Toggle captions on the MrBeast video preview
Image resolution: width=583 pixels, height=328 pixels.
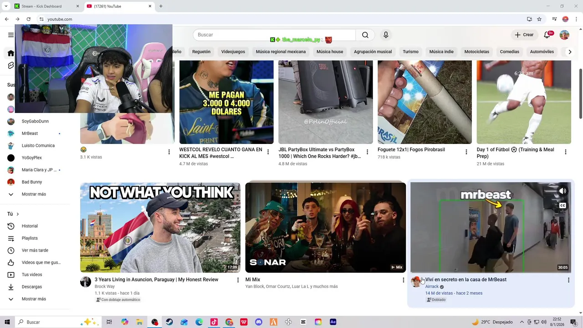pos(563,205)
